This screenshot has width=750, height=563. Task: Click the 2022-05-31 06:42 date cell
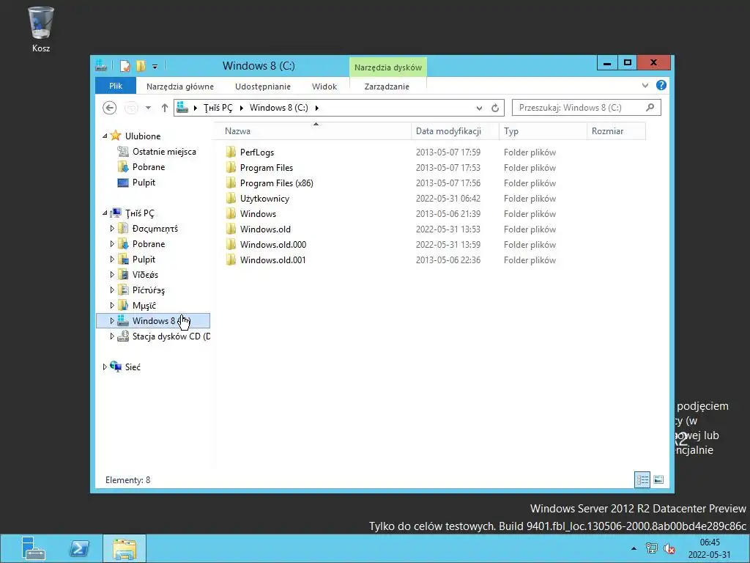click(448, 199)
